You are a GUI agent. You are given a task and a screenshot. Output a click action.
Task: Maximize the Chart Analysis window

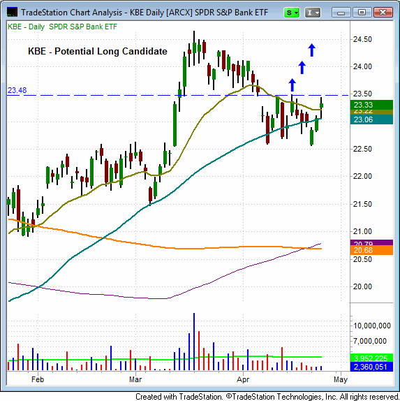[x=362, y=13]
